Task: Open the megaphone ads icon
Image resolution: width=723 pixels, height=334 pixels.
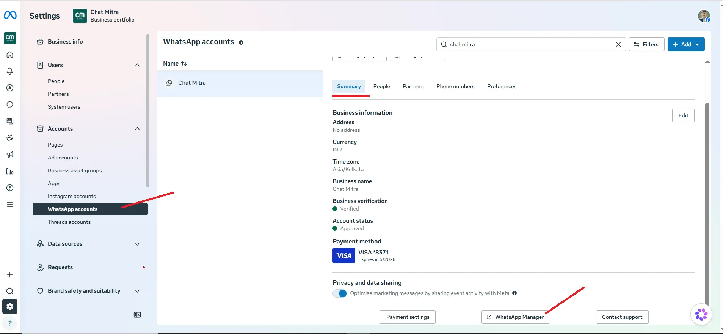Action: [10, 155]
